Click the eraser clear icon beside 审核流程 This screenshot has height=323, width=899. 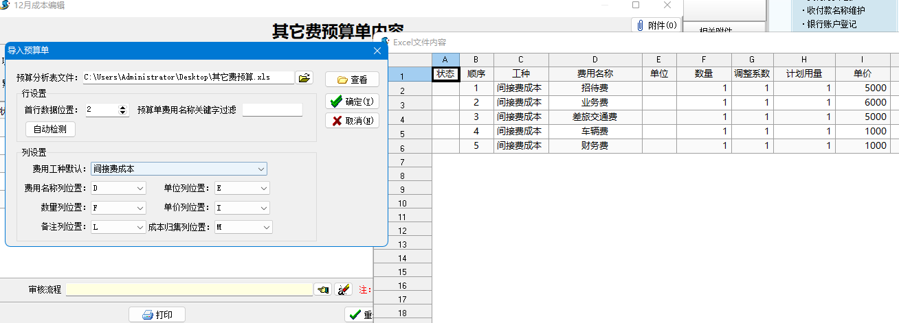(x=343, y=290)
